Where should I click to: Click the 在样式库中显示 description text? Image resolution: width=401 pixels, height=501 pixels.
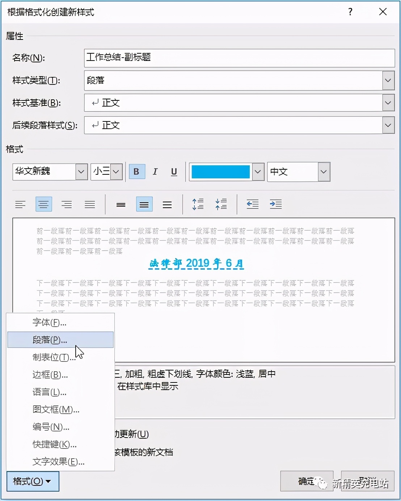(x=148, y=386)
